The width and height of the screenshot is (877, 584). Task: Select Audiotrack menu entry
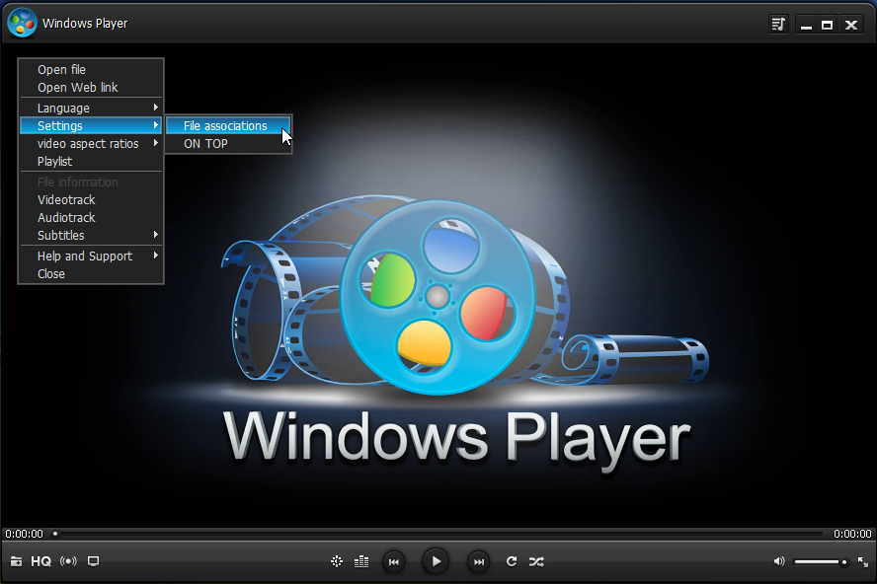(x=91, y=218)
